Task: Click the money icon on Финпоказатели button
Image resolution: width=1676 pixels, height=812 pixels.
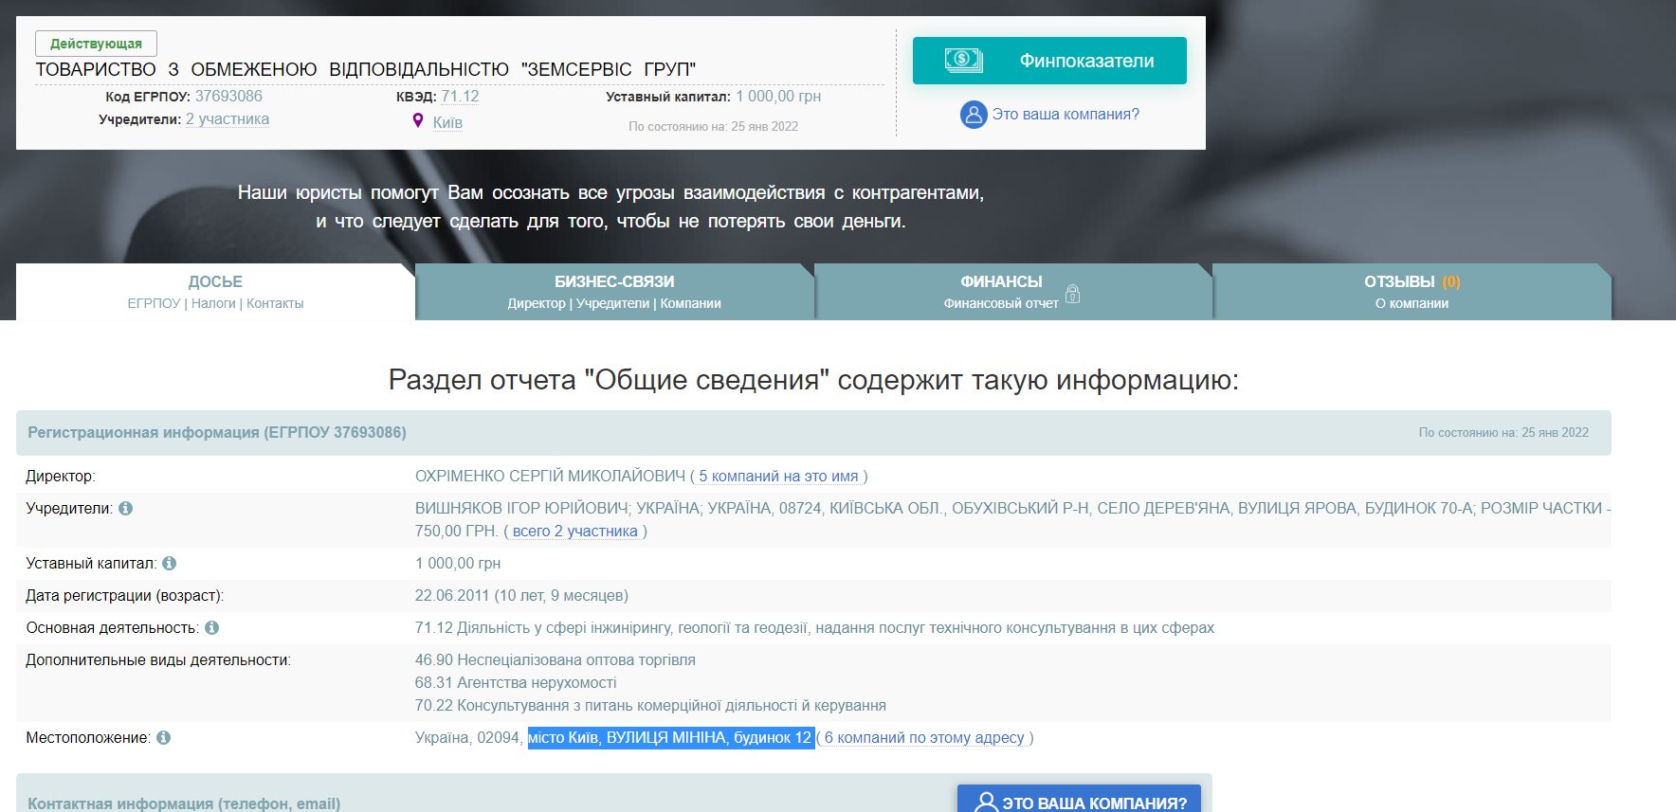Action: click(x=963, y=61)
